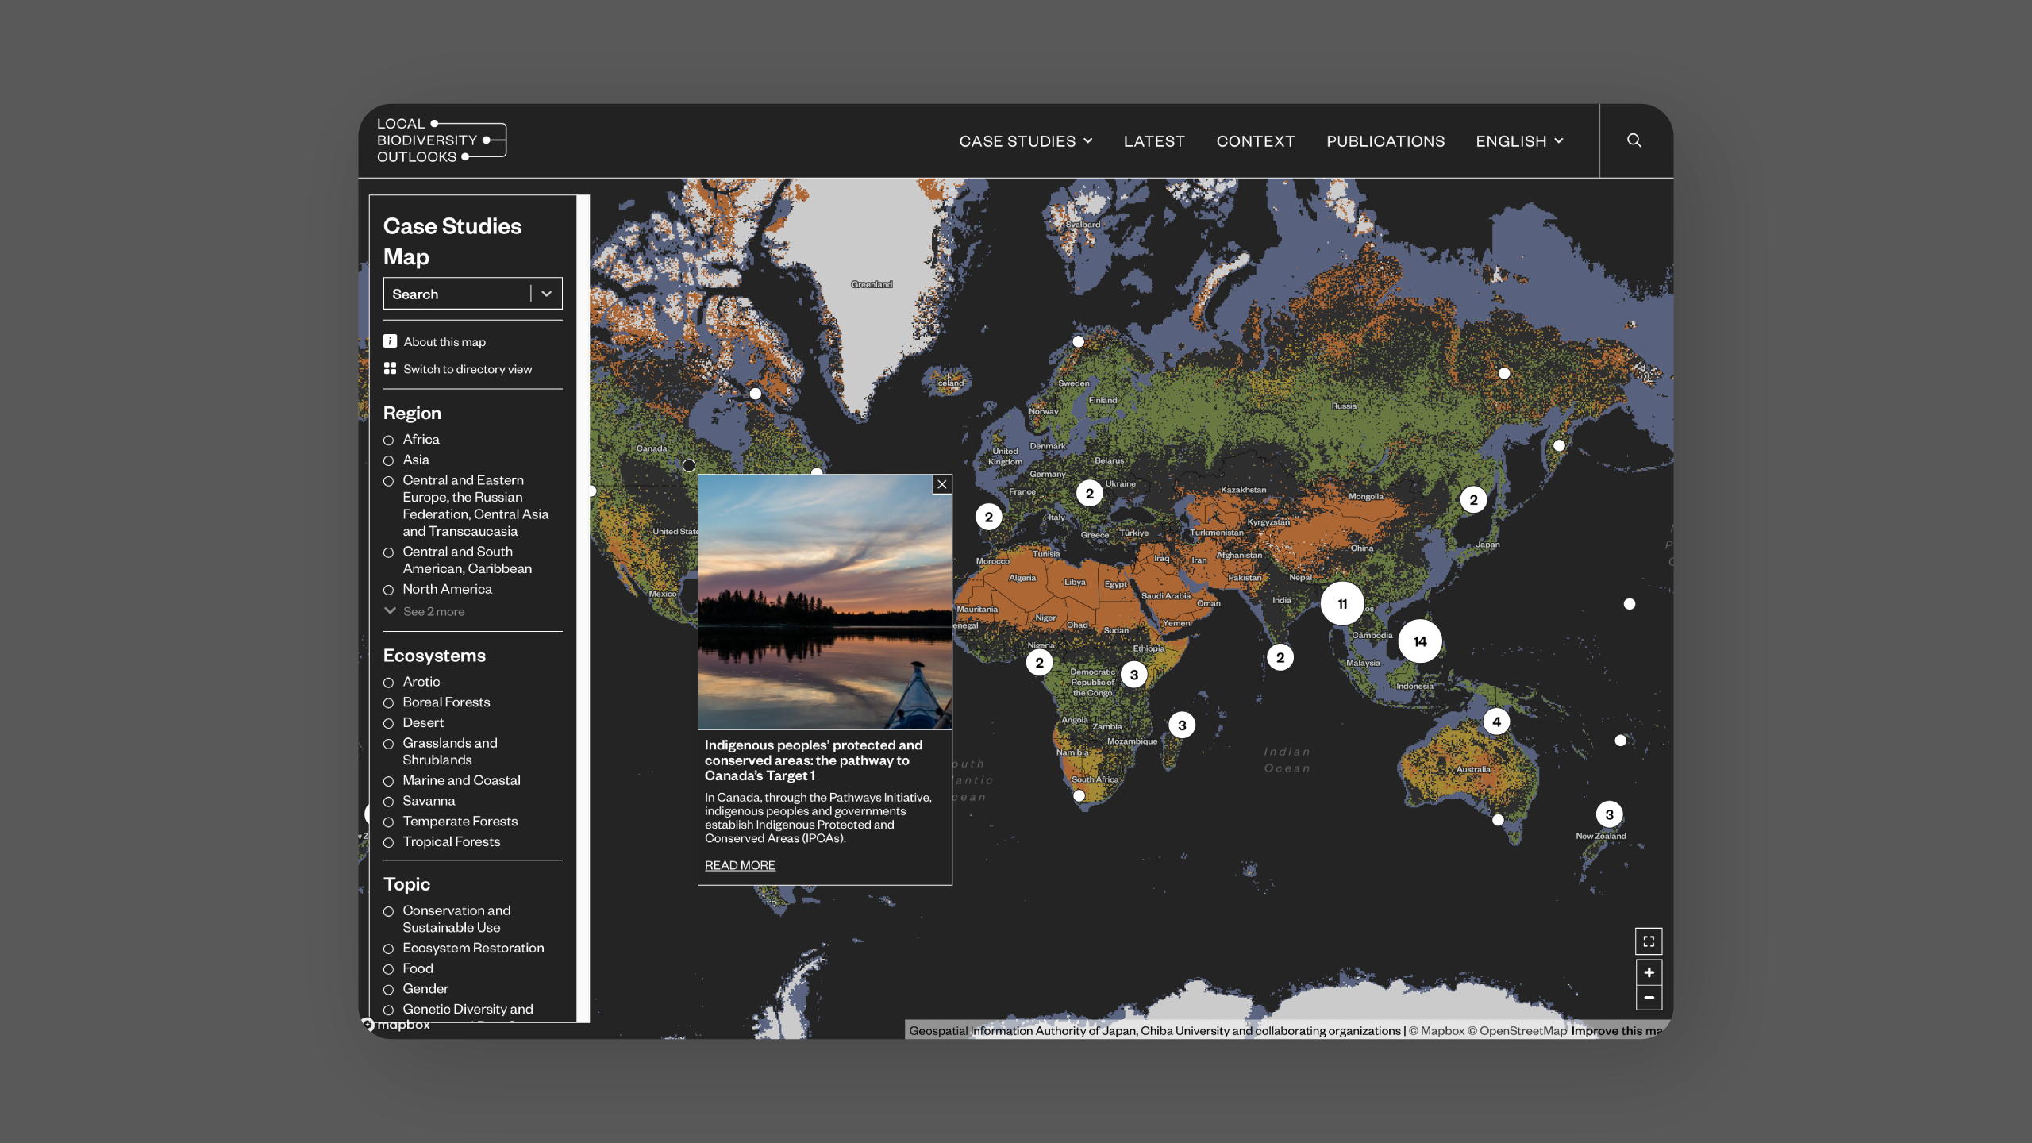Open the search magnifier icon
Screen dimensions: 2032x1143
[1634, 140]
